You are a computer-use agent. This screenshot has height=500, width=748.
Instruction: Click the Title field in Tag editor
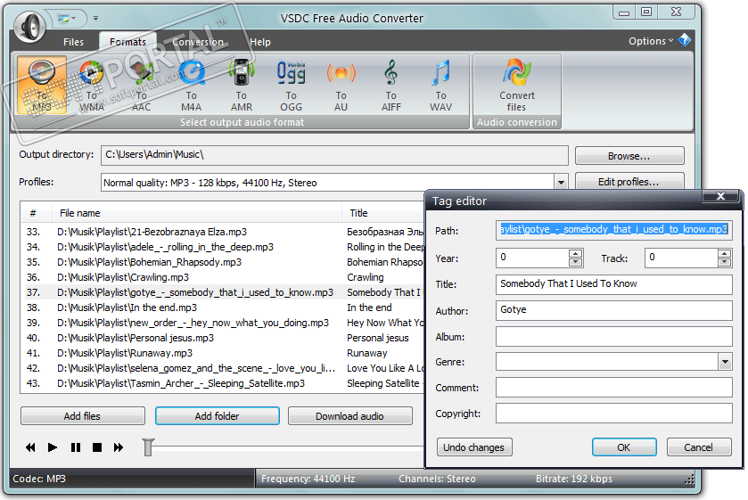tap(614, 284)
